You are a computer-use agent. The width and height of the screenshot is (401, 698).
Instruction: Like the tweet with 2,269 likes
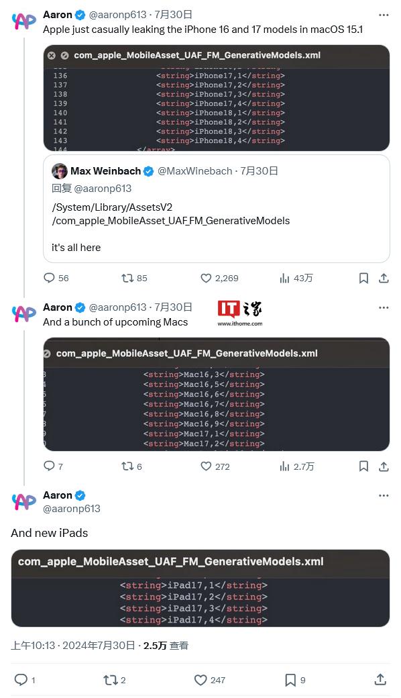[206, 279]
